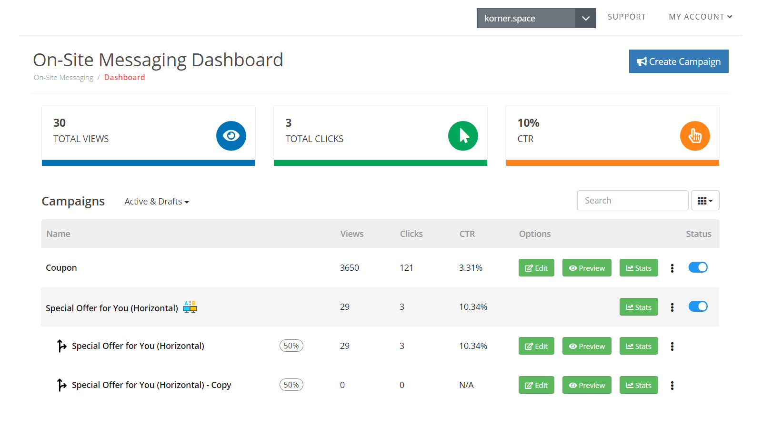
Task: Edit the Special Offer Copy variant
Action: (x=536, y=385)
